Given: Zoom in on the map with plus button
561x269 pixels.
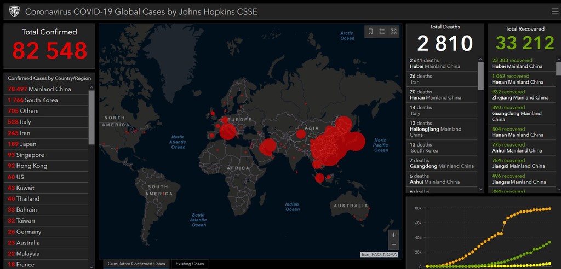Looking at the screenshot, I should click(x=393, y=235).
